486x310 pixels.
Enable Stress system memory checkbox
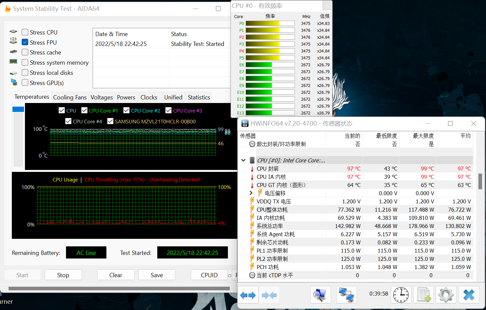tap(25, 62)
